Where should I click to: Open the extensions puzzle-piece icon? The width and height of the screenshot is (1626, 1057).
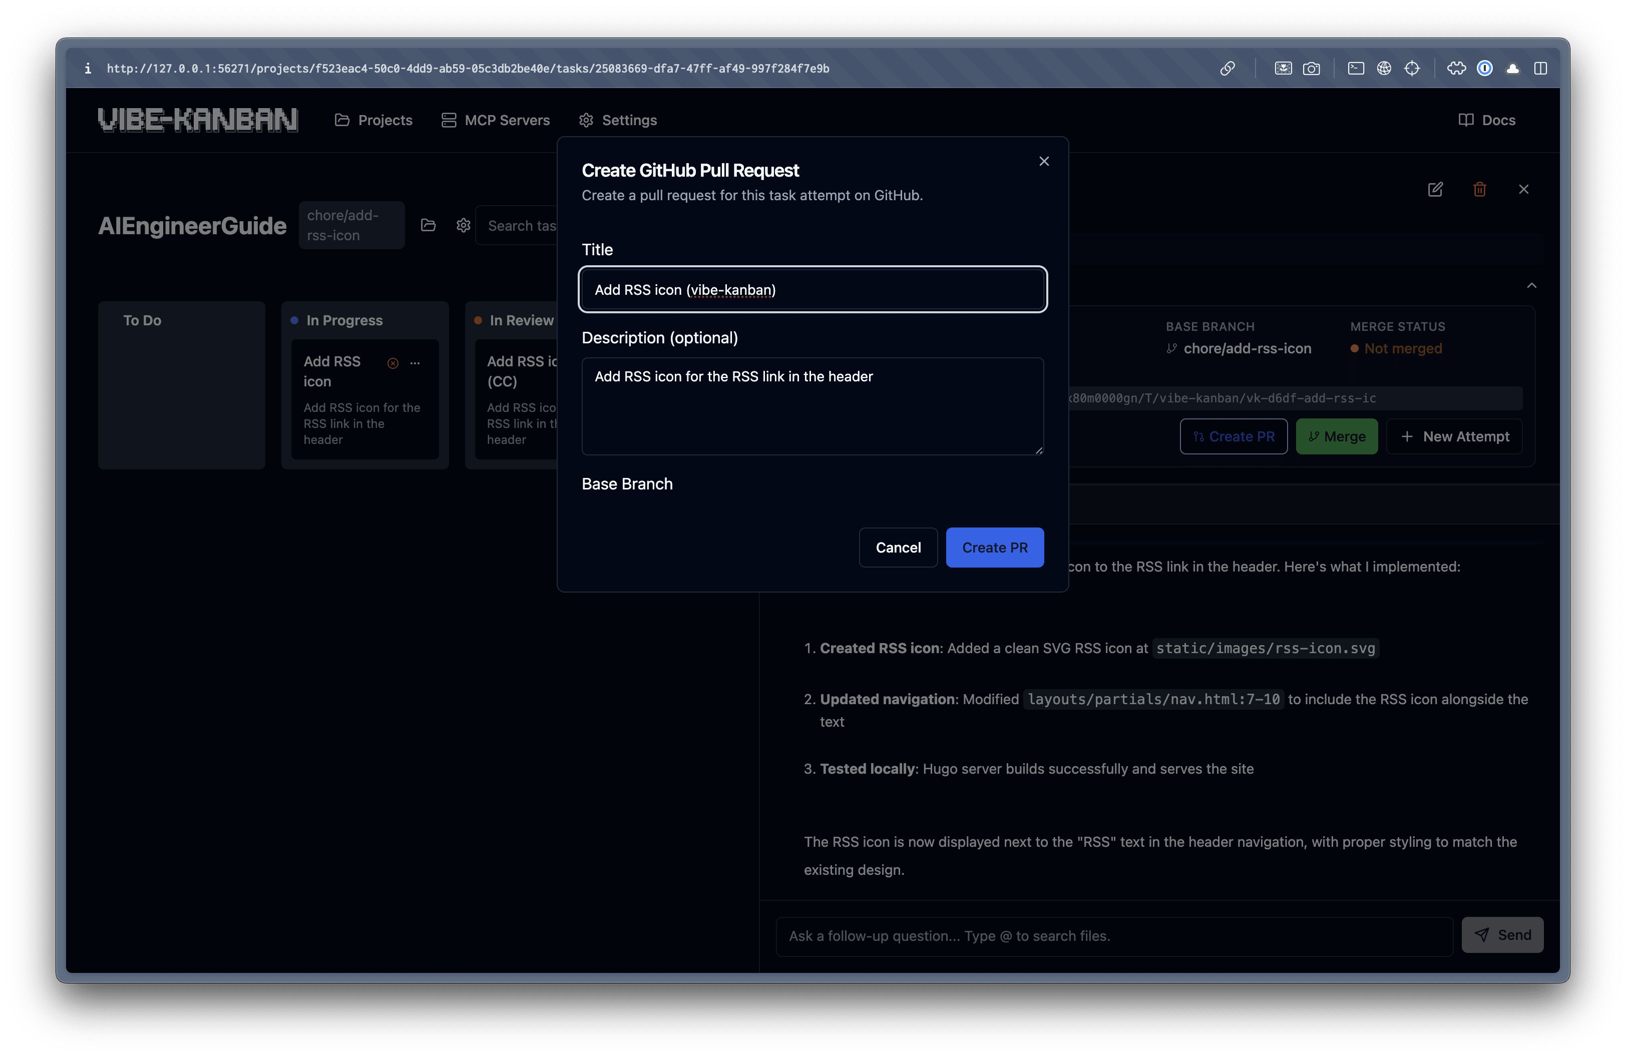1456,68
